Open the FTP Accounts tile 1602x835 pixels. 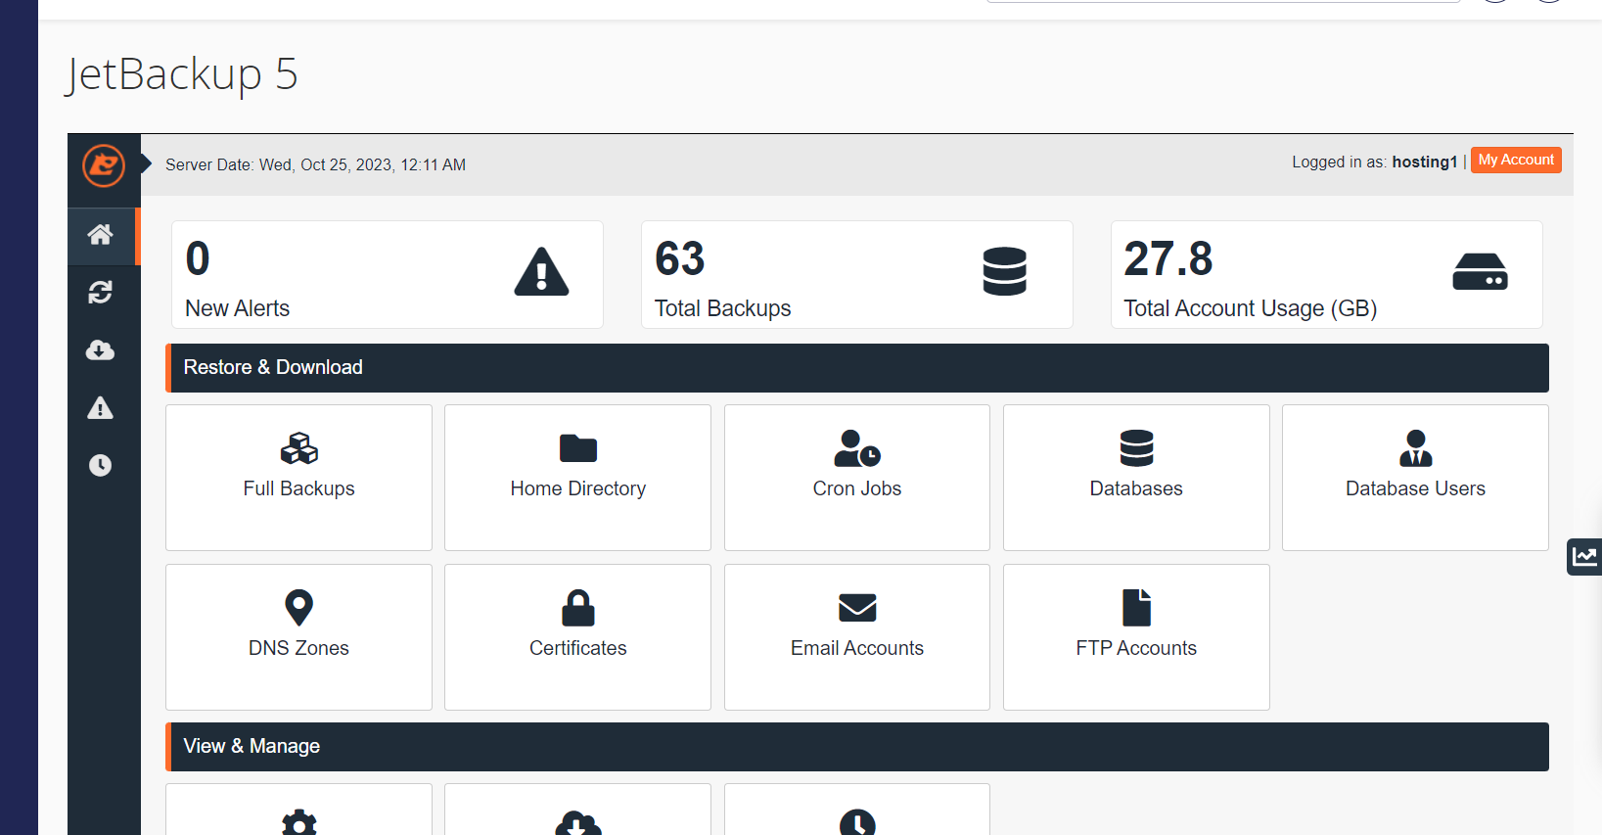tap(1136, 637)
